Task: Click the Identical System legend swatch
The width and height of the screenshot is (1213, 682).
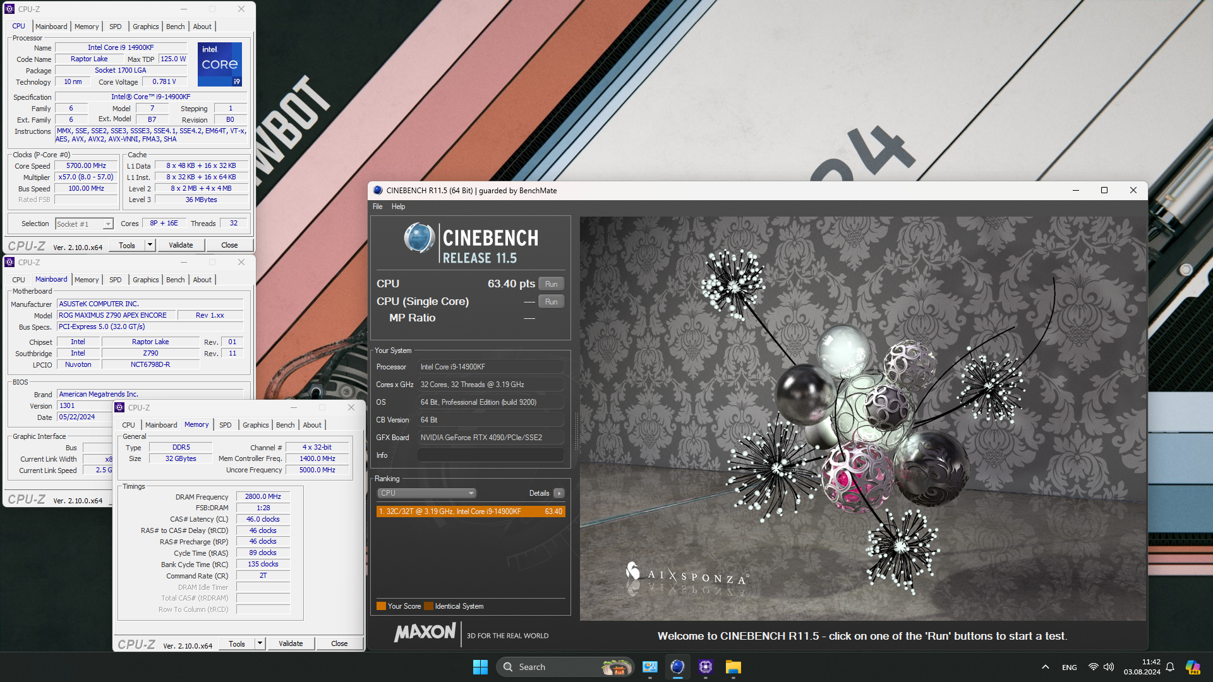Action: [429, 606]
